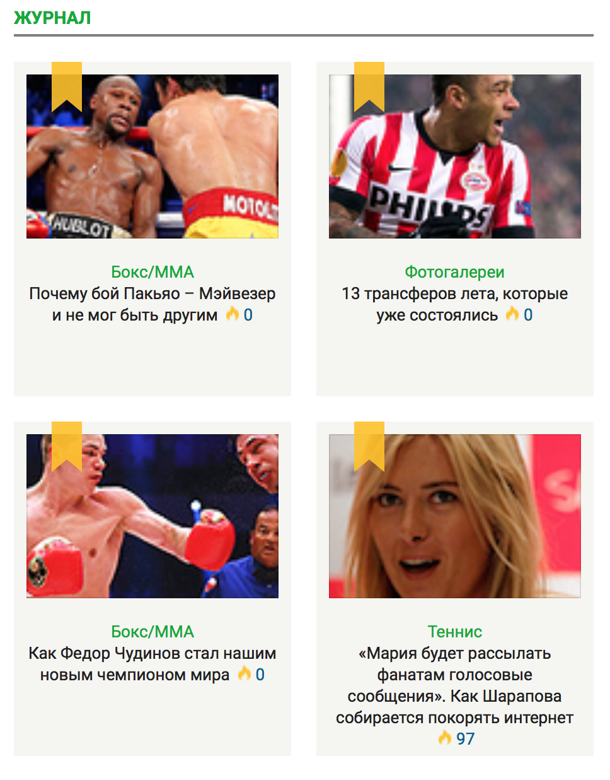Open Sharapova 'Мария будет рассылать' article
The image size is (610, 780).
455,685
